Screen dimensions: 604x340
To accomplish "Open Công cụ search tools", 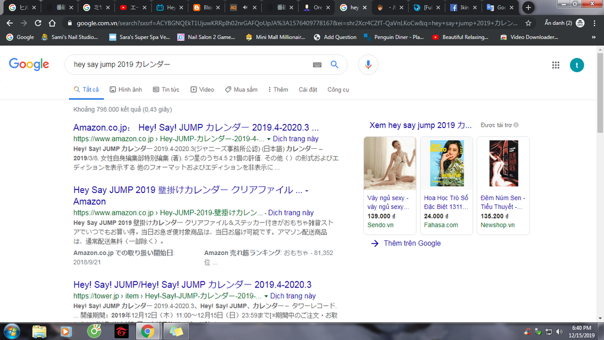I will [x=338, y=90].
